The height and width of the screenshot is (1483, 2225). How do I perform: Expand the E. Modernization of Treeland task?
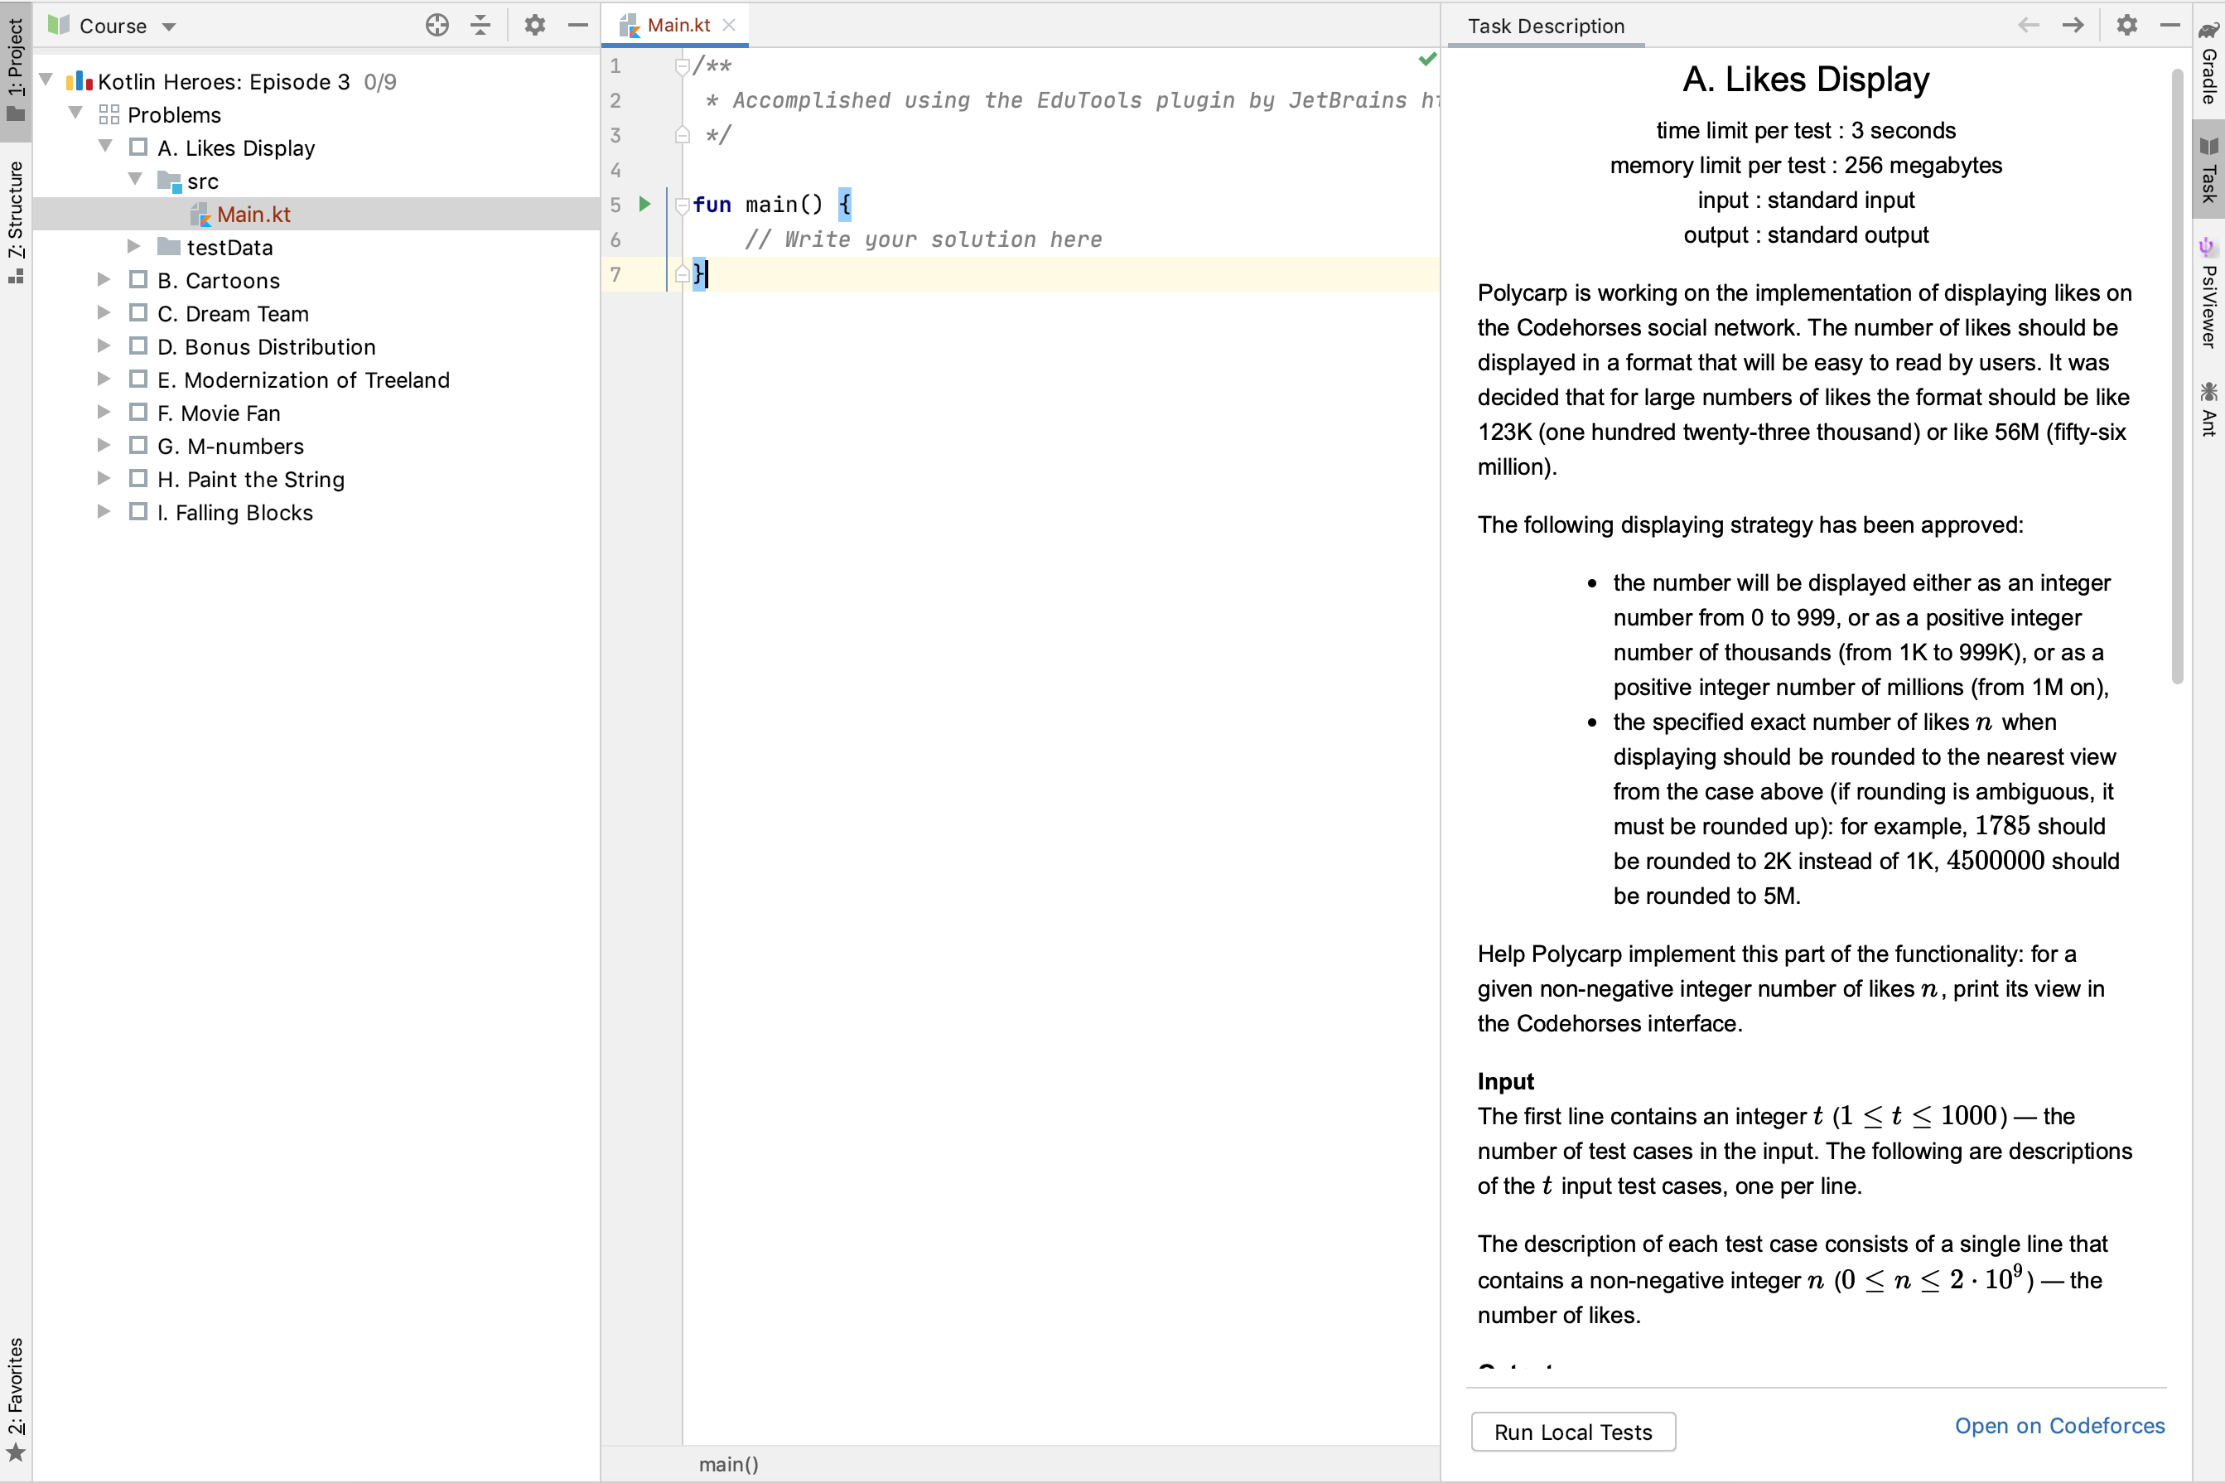pyautogui.click(x=104, y=379)
